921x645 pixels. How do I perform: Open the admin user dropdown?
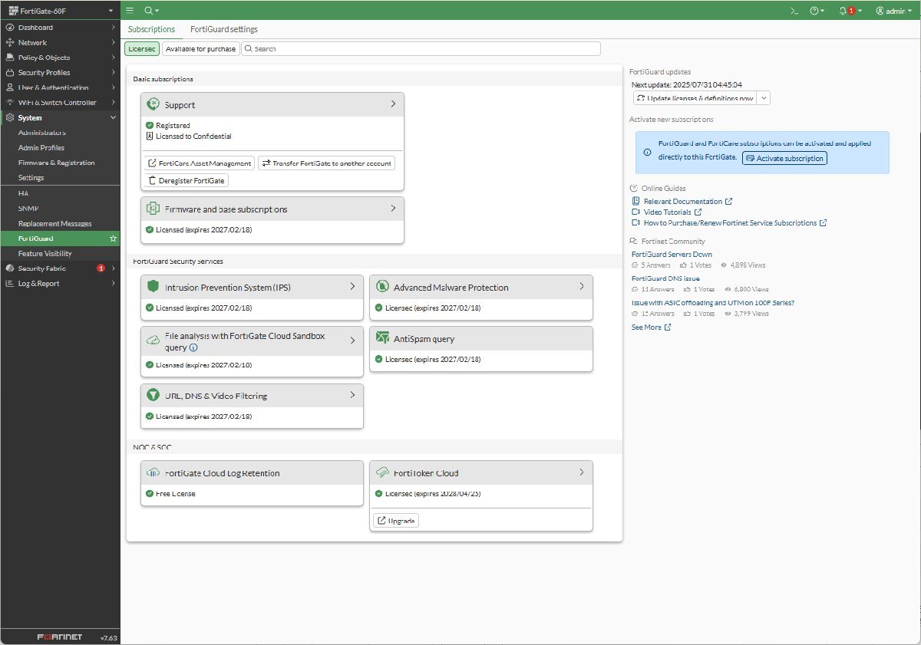(x=895, y=11)
